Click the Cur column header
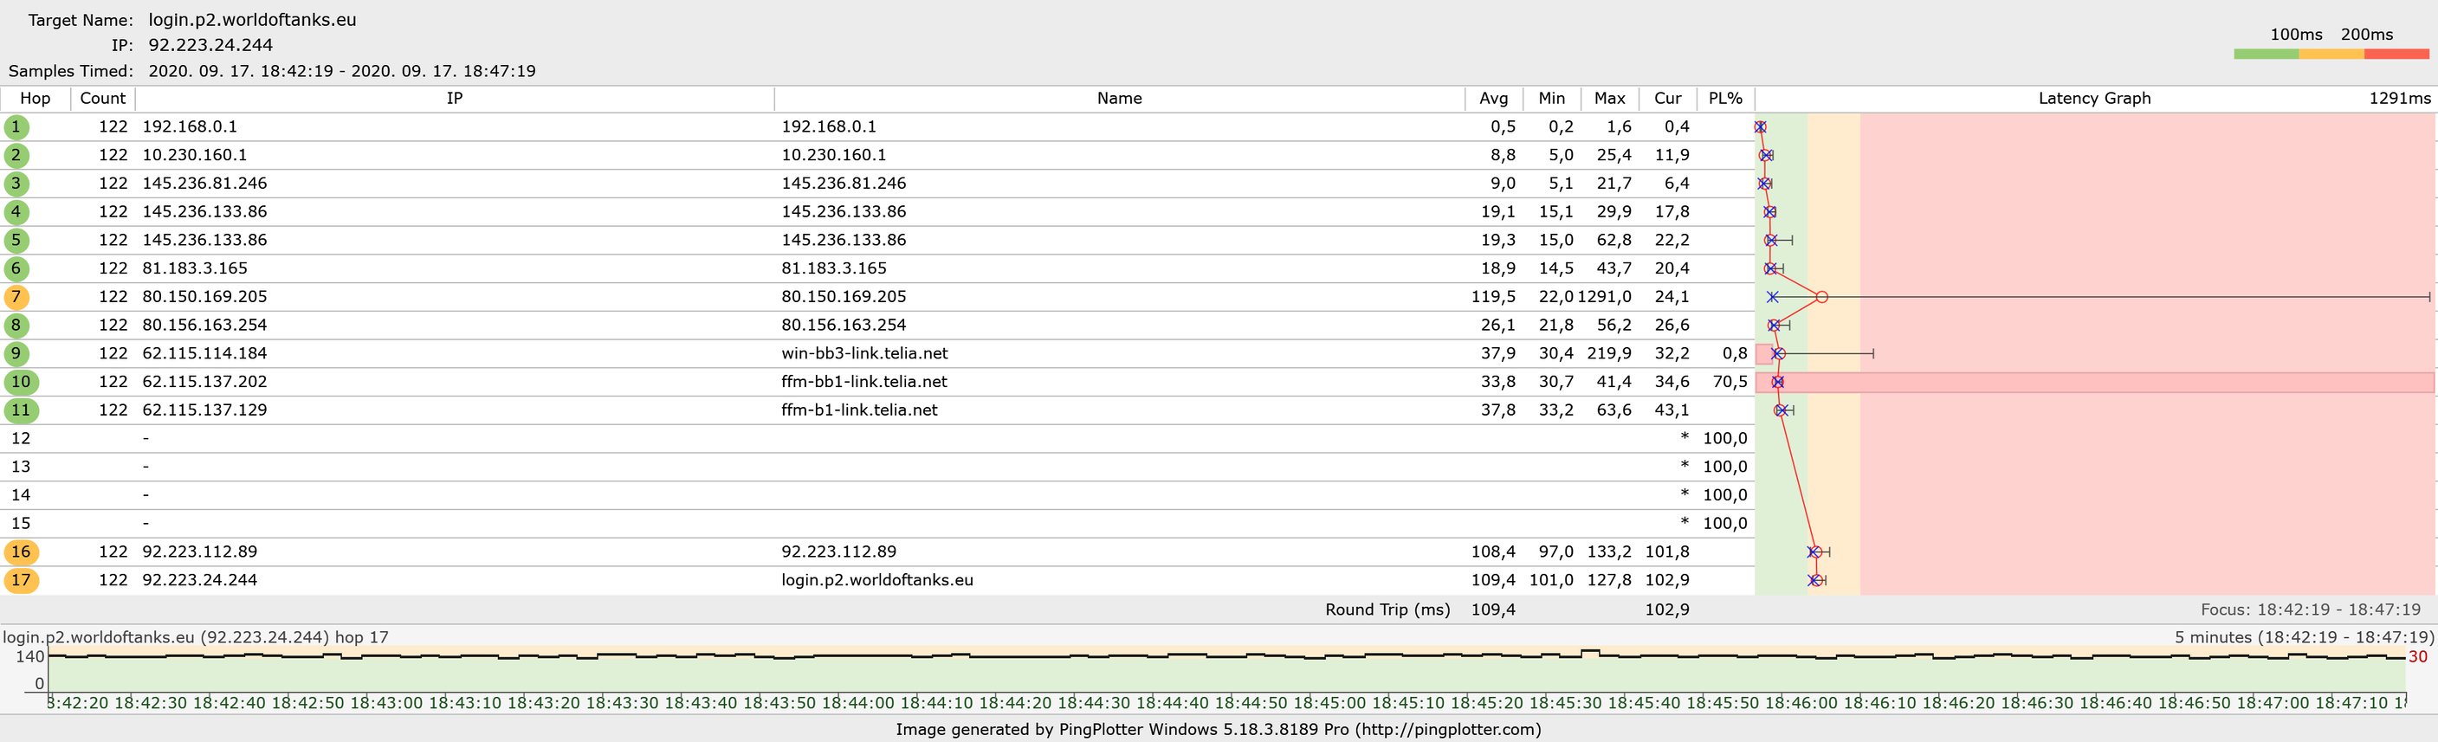Viewport: 2438px width, 742px height. pyautogui.click(x=1667, y=99)
